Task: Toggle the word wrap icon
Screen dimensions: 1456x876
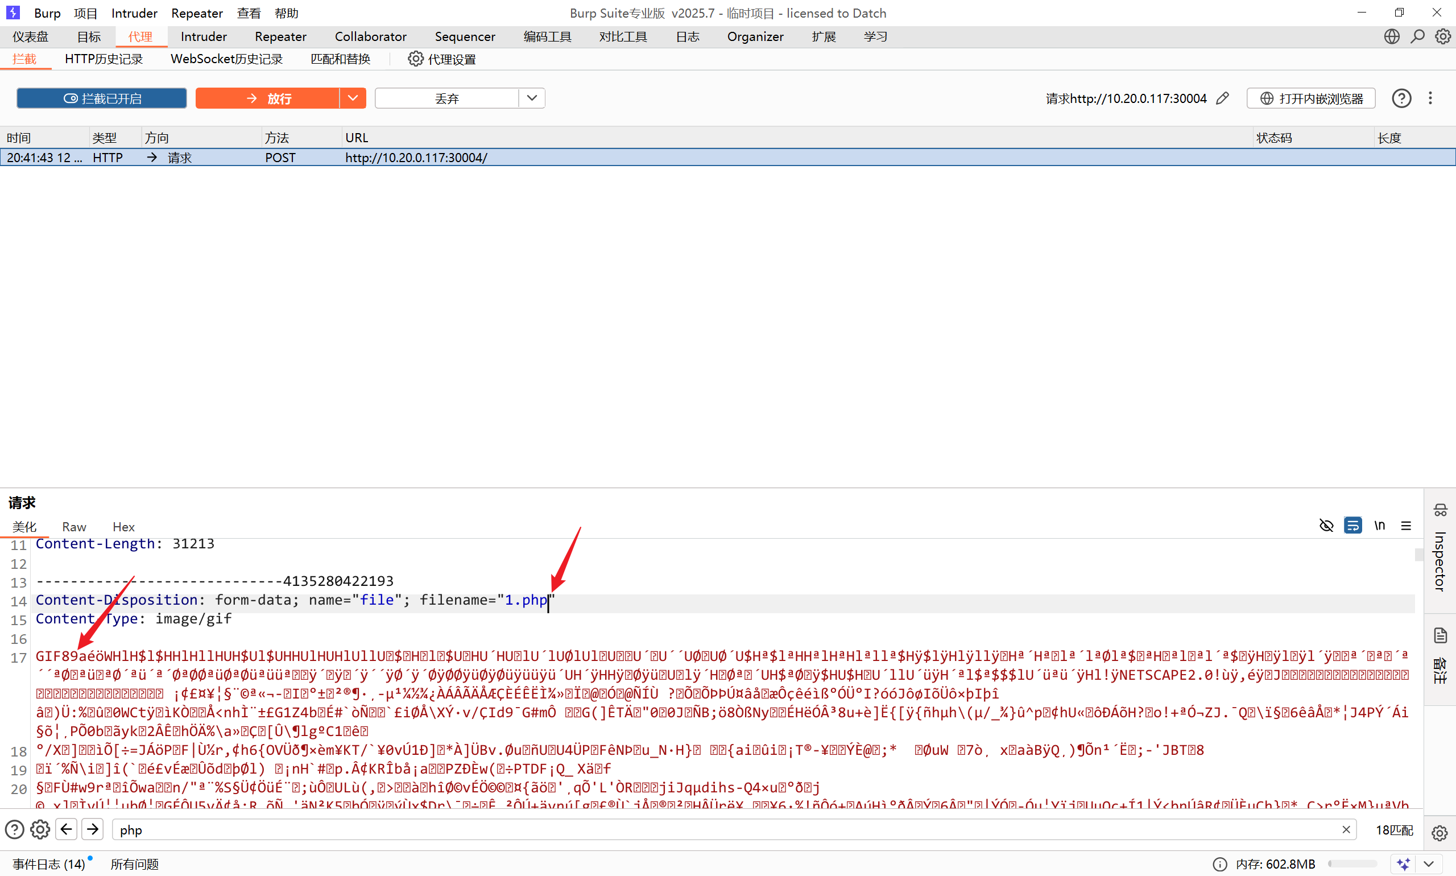Action: pos(1352,526)
